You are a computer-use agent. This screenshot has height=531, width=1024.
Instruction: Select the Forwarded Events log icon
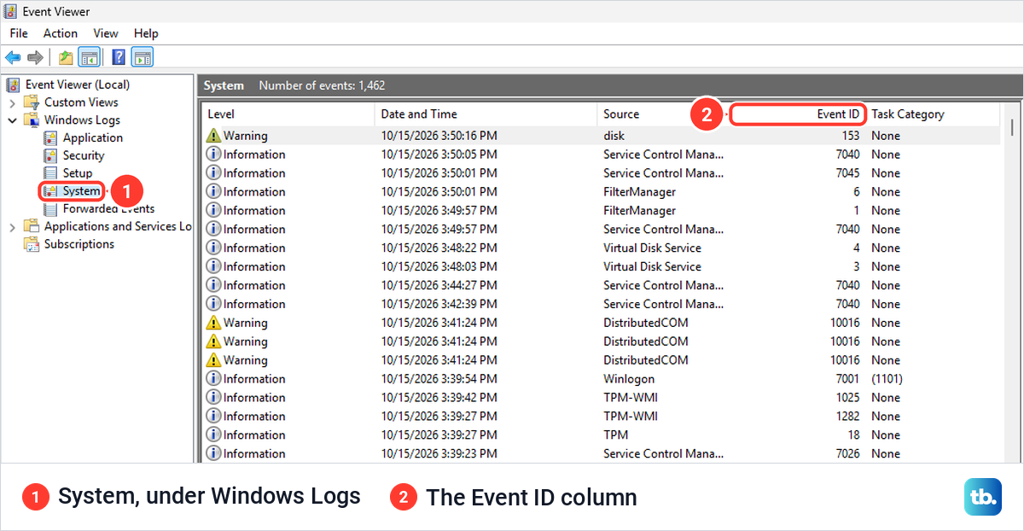[50, 209]
